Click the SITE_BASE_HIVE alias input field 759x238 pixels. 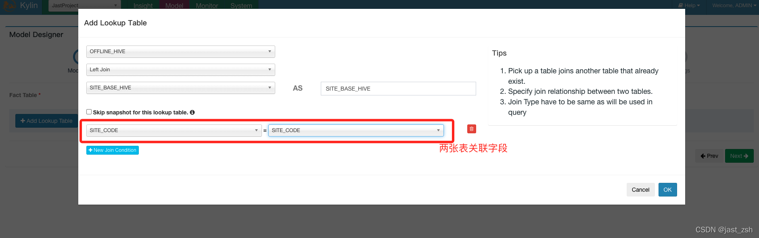pyautogui.click(x=398, y=89)
